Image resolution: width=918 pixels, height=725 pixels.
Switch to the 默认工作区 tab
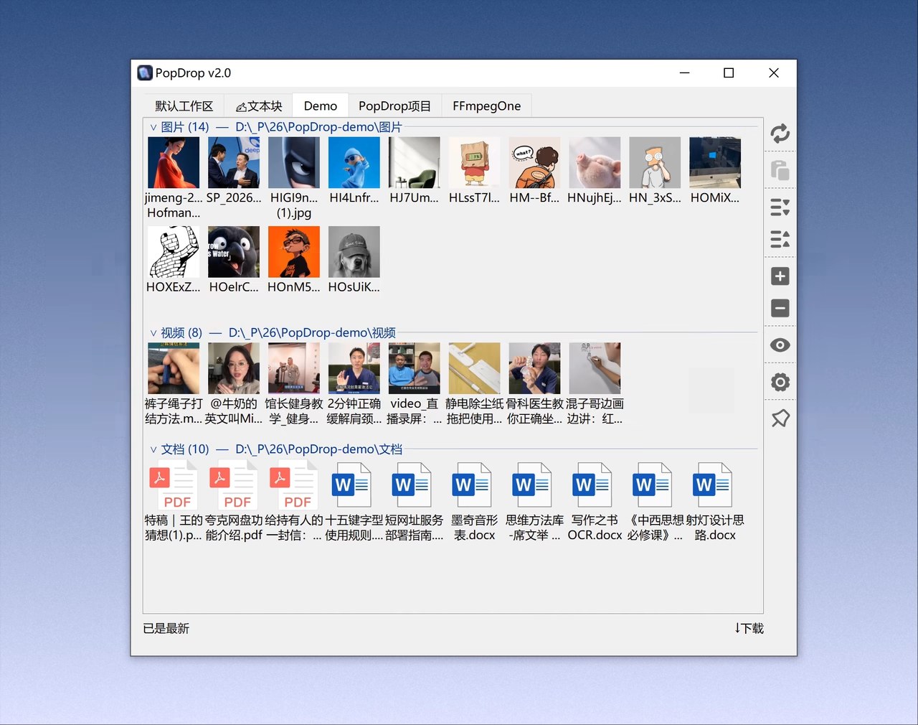click(x=184, y=106)
